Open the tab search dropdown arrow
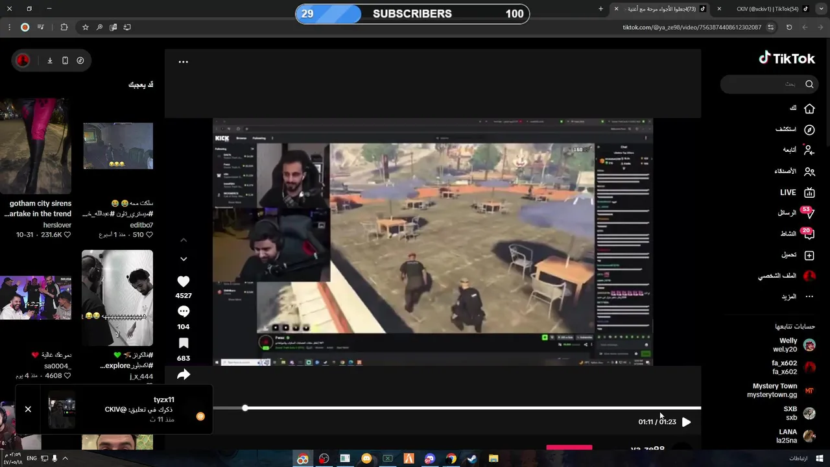Screen dimensions: 830x467 [x=822, y=9]
